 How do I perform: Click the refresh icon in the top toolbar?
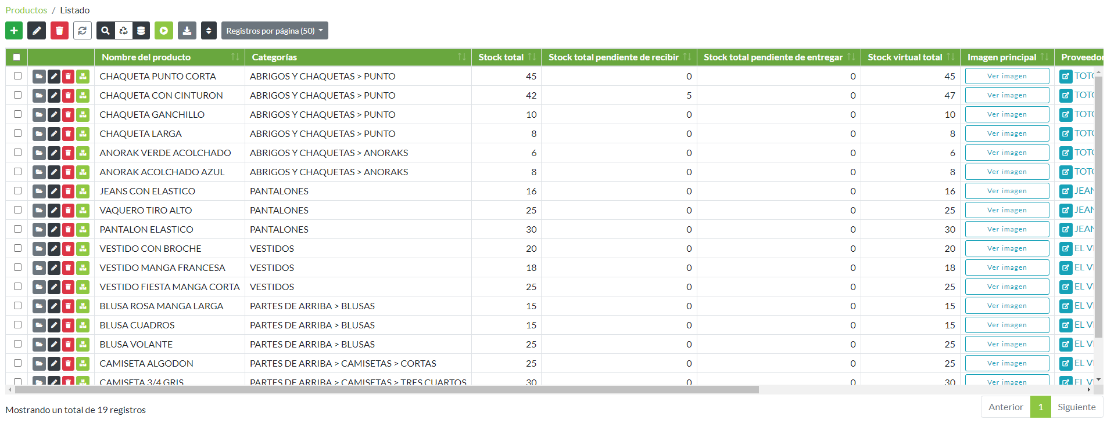tap(83, 31)
